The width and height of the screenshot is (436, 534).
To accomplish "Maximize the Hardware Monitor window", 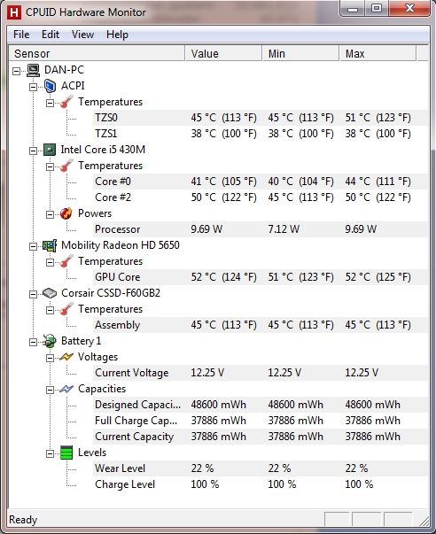I will click(377, 9).
